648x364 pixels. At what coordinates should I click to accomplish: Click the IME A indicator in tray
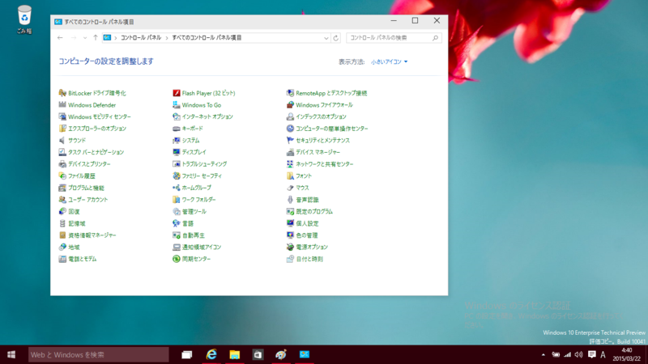(x=603, y=354)
